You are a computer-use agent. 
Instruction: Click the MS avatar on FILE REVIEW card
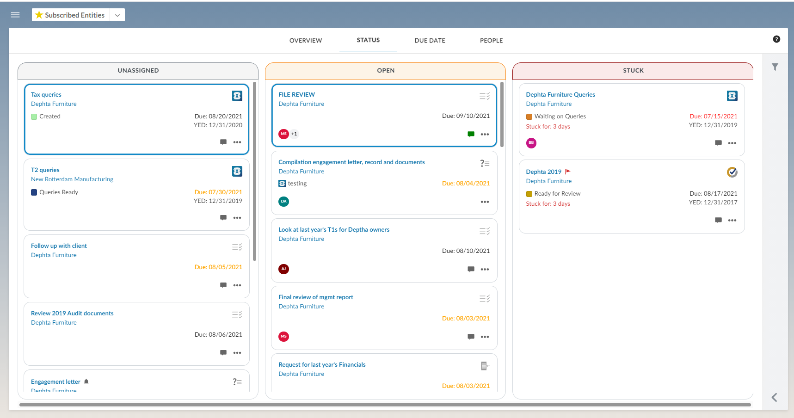283,134
